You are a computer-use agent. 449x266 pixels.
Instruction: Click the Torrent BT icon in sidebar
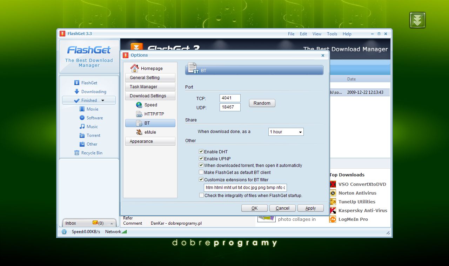82,135
